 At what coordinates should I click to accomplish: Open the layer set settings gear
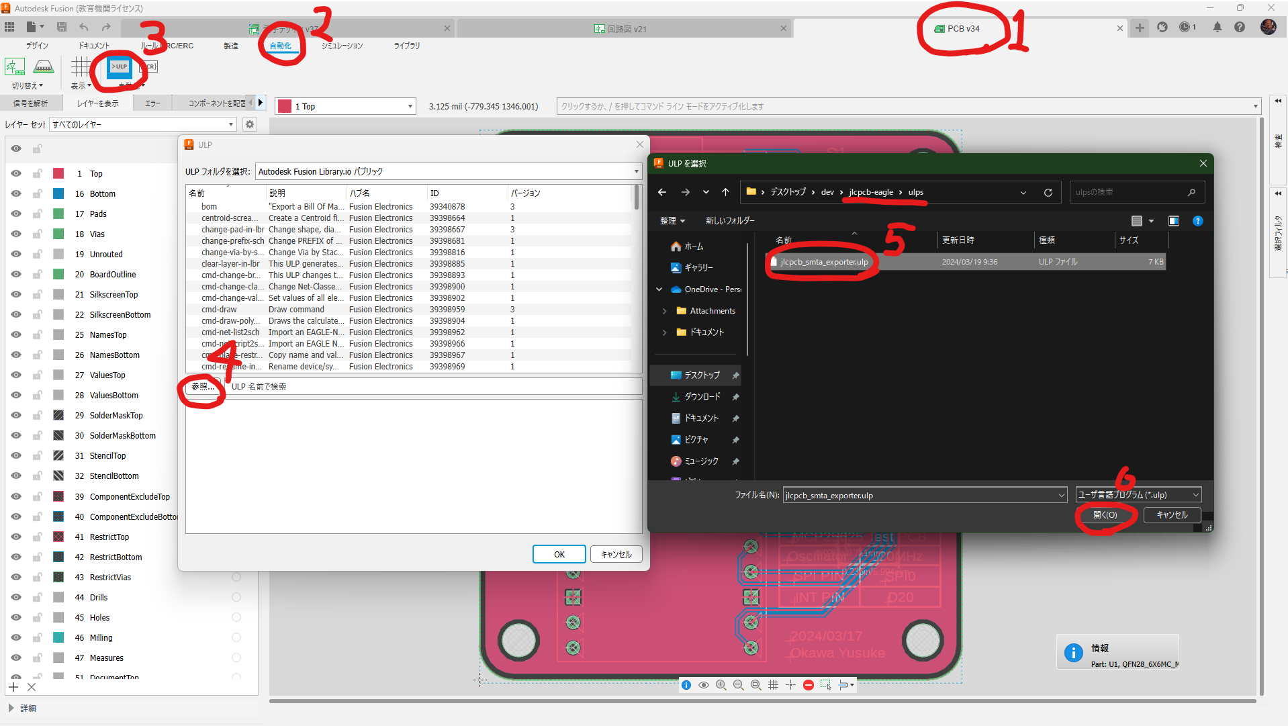coord(250,124)
